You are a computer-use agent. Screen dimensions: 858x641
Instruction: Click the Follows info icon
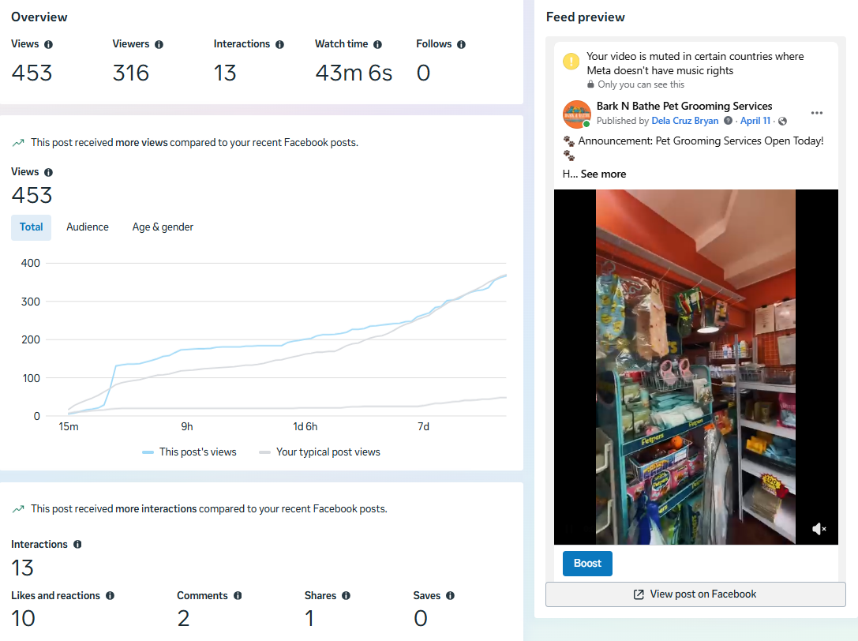pyautogui.click(x=461, y=44)
